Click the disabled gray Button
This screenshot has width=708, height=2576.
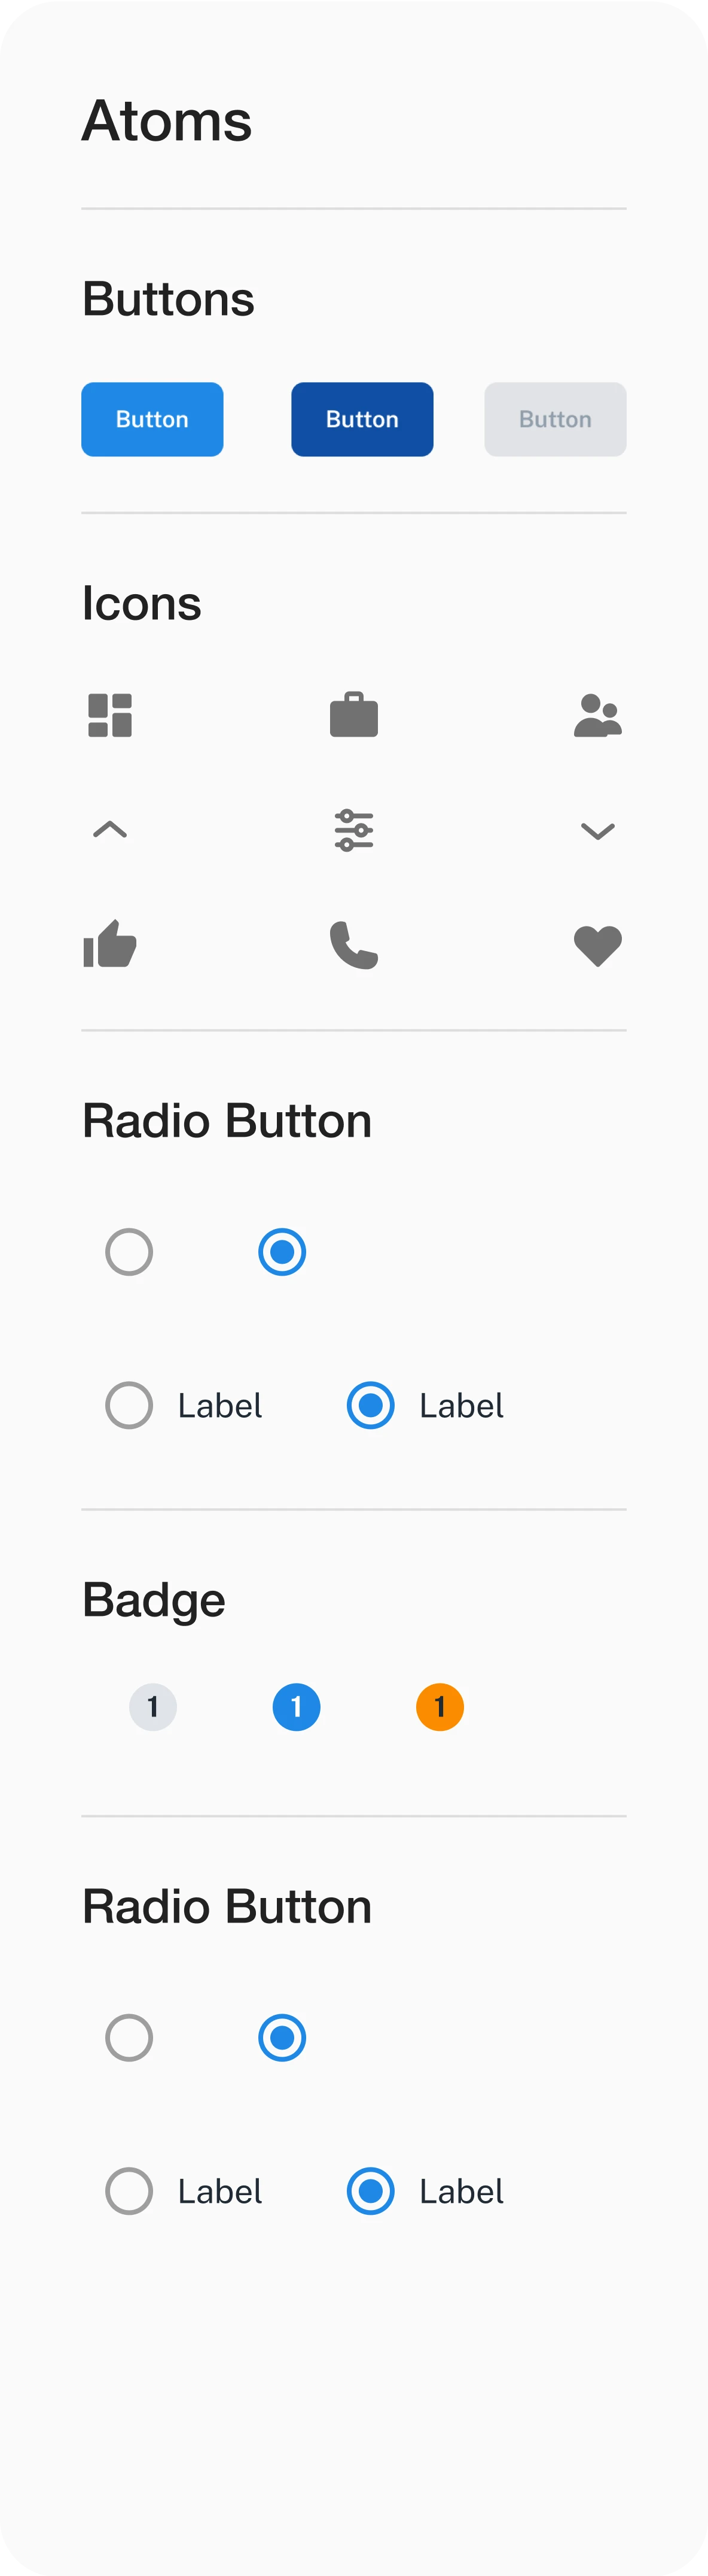pyautogui.click(x=555, y=419)
